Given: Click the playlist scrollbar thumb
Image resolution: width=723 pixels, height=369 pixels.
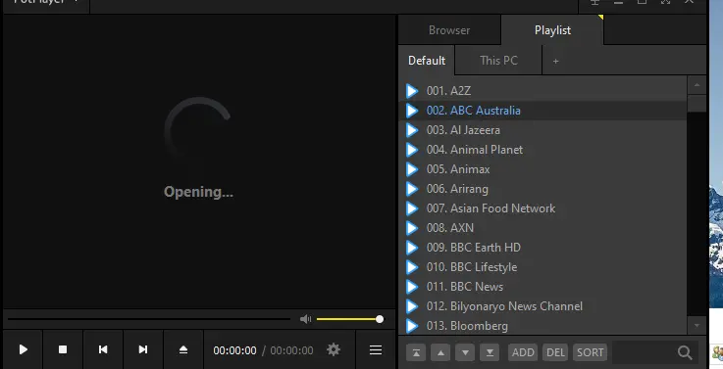Looking at the screenshot, I should click(697, 104).
